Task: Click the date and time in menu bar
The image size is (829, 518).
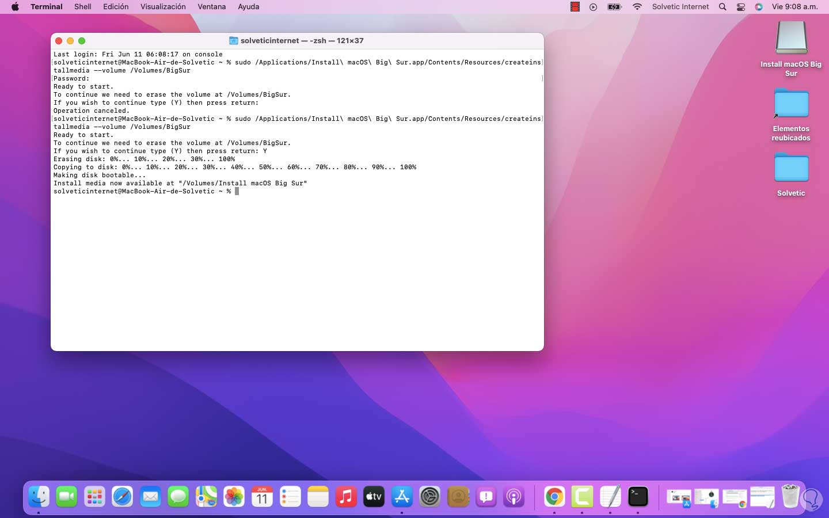Action: pyautogui.click(x=794, y=7)
